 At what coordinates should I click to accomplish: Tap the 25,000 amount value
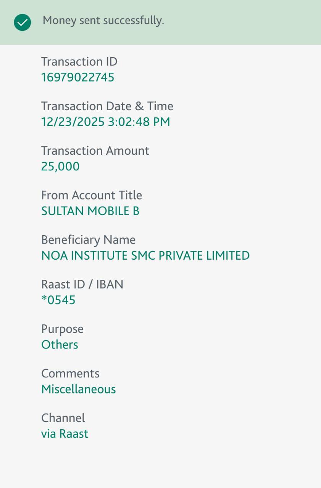click(60, 167)
